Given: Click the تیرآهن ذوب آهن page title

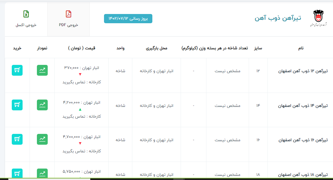Looking at the screenshot, I should point(278,18).
